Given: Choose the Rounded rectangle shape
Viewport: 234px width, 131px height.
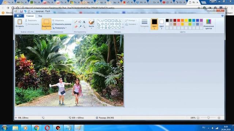Looking at the screenshot, I should coord(113,21).
